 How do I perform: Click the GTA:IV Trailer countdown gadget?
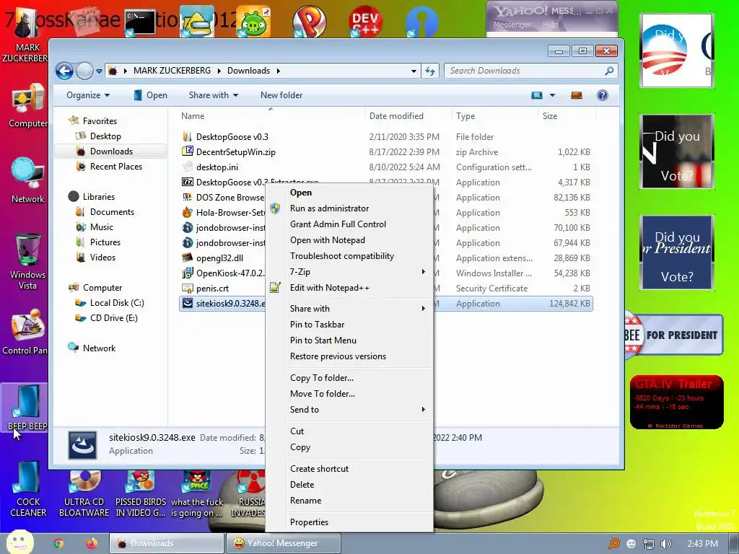pos(676,403)
